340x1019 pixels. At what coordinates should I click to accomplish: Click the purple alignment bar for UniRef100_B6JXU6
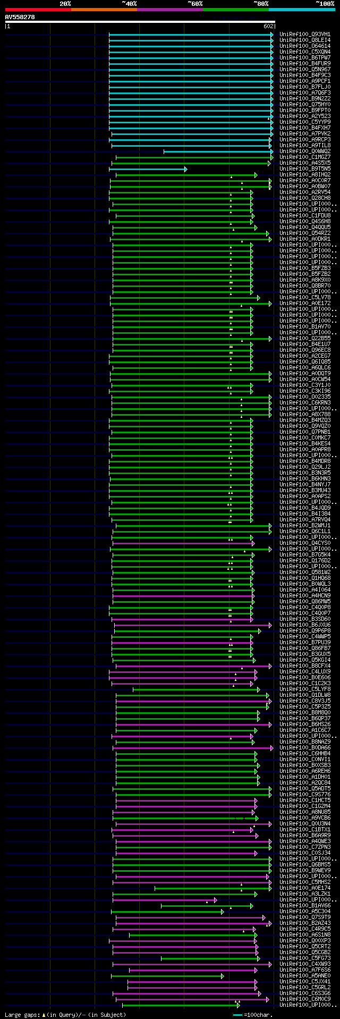click(x=193, y=625)
